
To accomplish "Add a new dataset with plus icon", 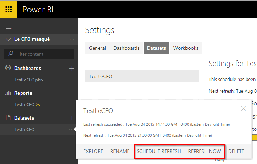I will [72, 118].
